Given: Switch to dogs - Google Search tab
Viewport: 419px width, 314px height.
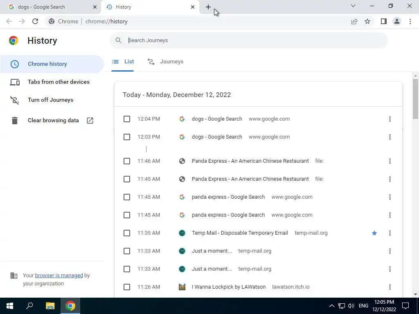Looking at the screenshot, I should click(50, 7).
